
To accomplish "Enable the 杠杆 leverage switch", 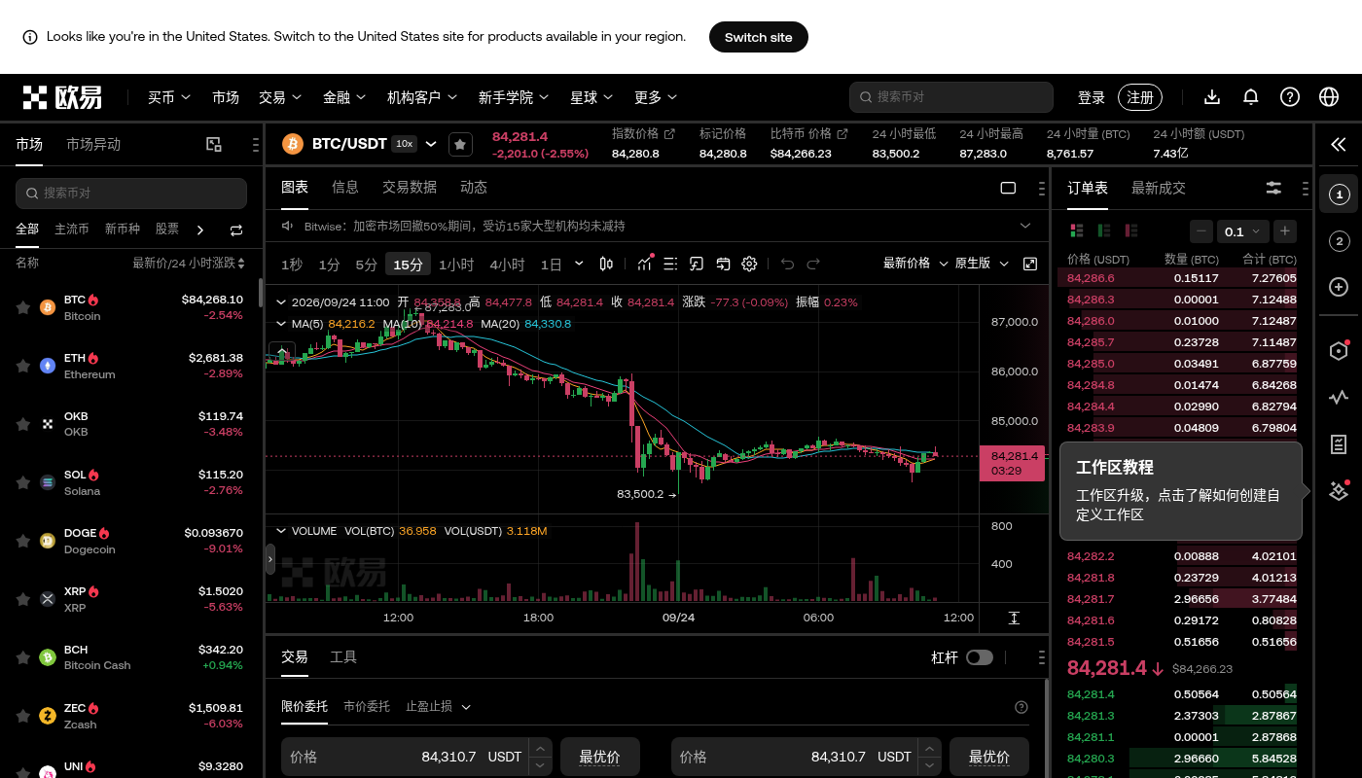I will (x=979, y=657).
